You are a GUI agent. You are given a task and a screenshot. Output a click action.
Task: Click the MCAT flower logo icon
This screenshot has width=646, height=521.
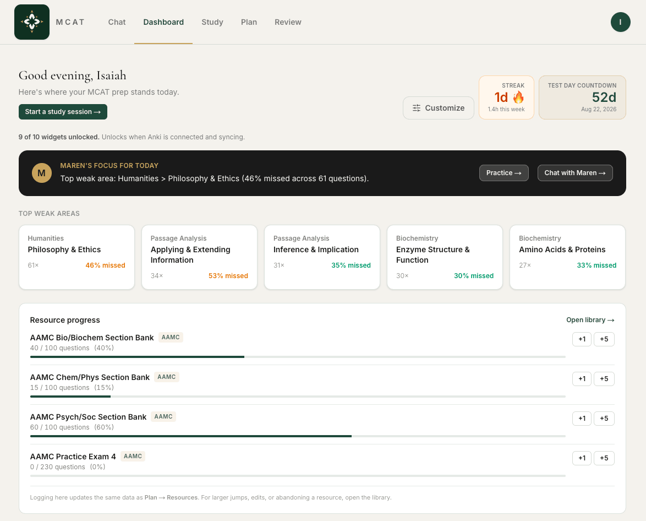pos(32,22)
